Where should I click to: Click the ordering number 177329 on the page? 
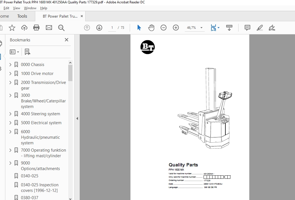[207, 180]
